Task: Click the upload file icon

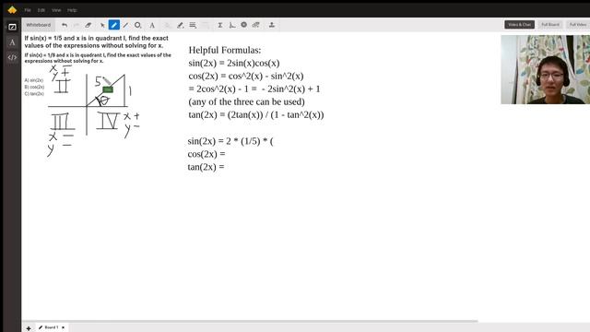Action: click(272, 25)
